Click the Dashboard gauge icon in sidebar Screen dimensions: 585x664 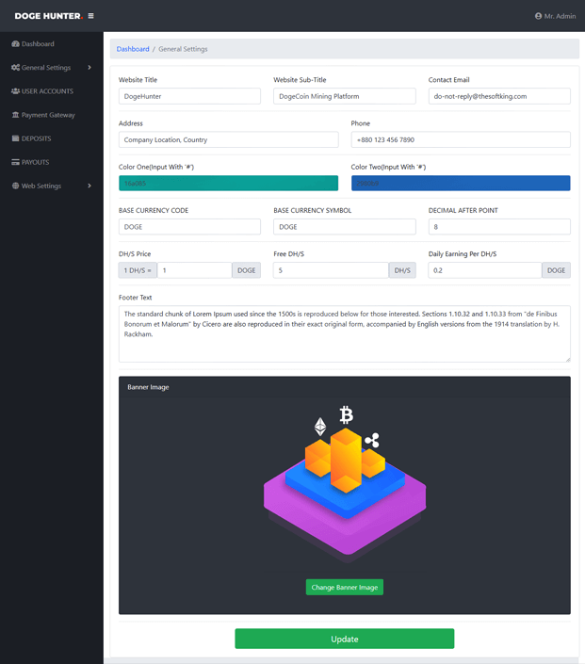pyautogui.click(x=16, y=44)
